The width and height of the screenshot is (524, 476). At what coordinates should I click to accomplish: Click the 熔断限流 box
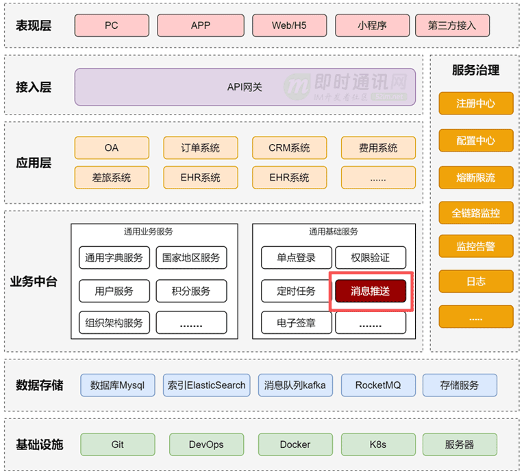click(475, 177)
